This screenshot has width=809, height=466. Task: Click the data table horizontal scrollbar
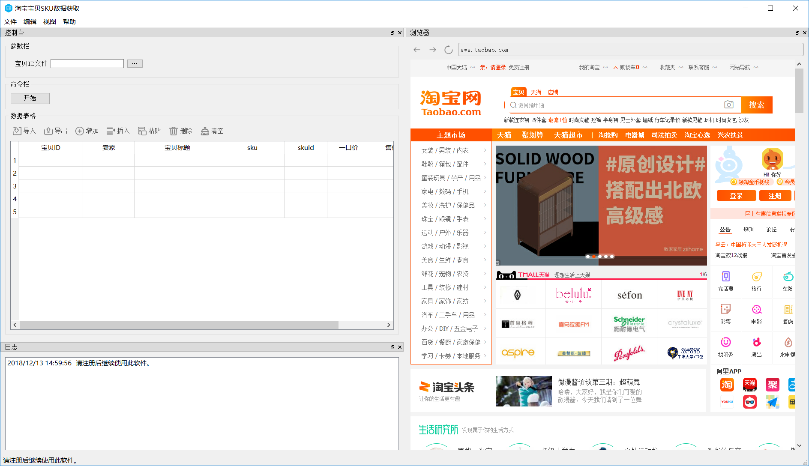179,325
